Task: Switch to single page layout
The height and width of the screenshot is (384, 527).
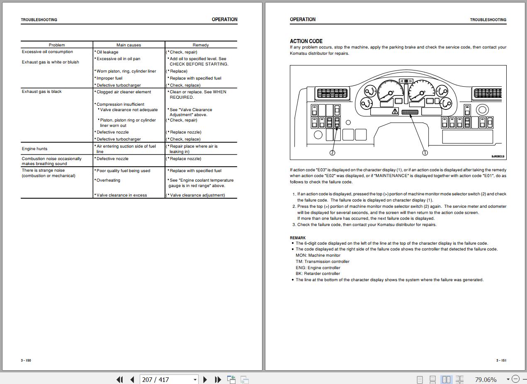Action: point(420,379)
